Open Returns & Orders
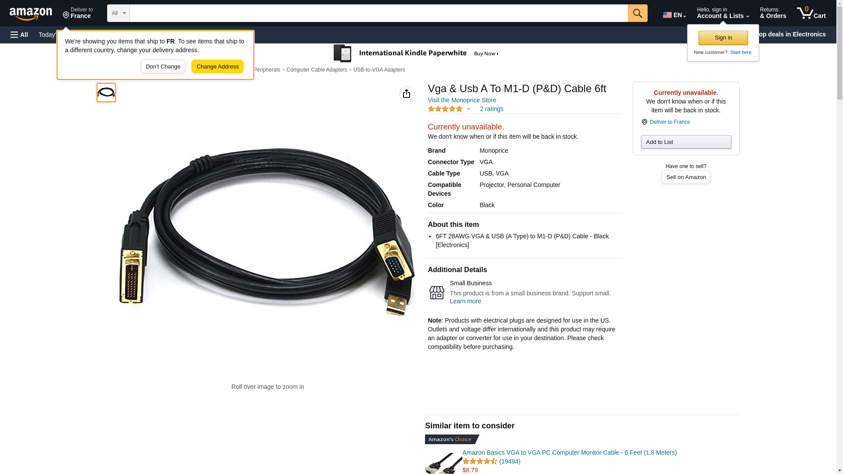843x474 pixels. pyautogui.click(x=773, y=13)
